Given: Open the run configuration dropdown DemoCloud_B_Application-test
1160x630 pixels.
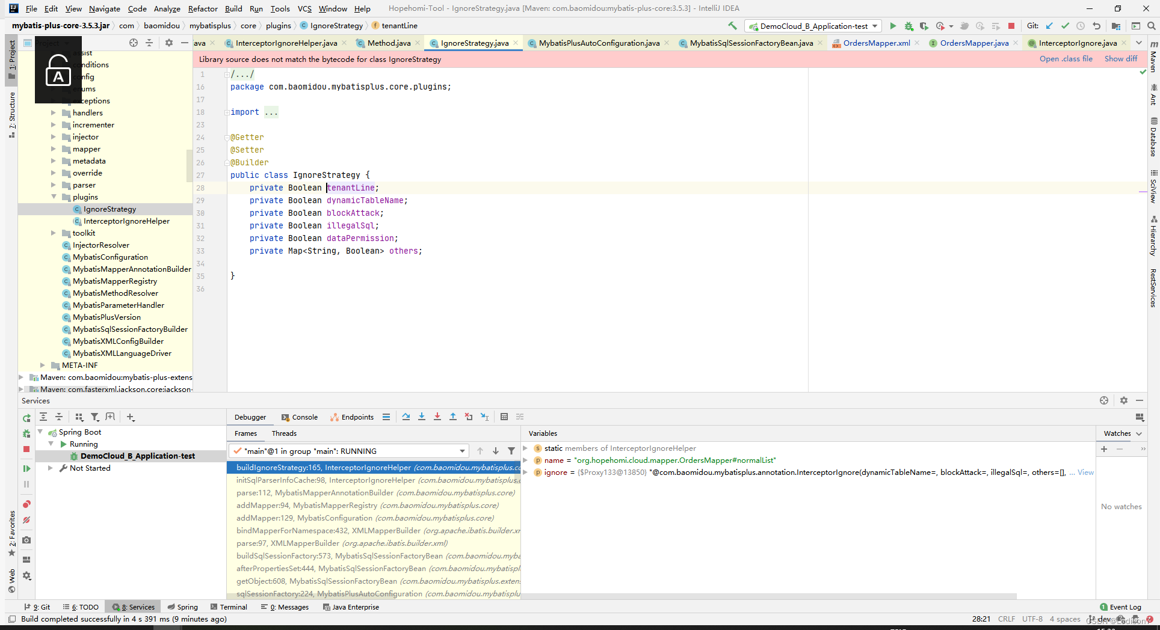Looking at the screenshot, I should (813, 26).
